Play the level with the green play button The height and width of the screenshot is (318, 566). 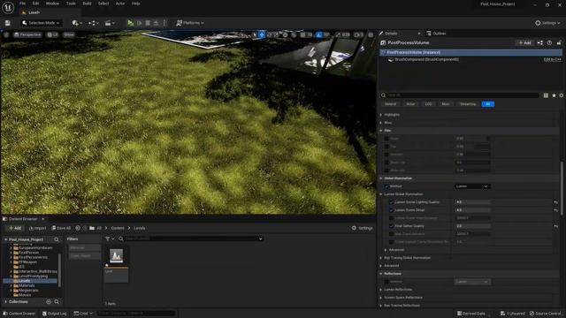click(130, 23)
